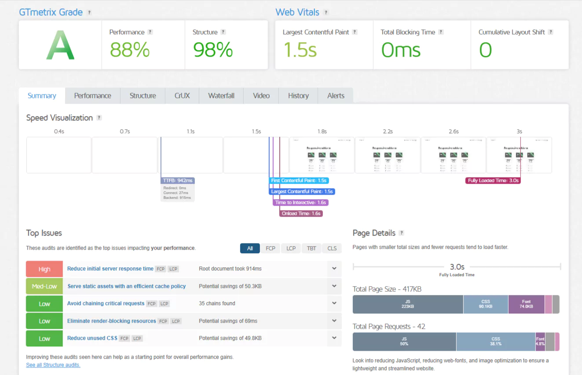Click the Performance score help icon
The image size is (582, 375).
(x=150, y=32)
